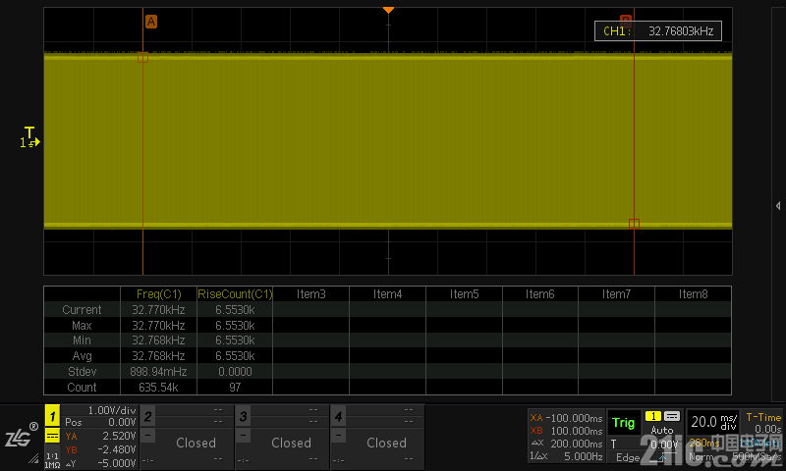Click the minus icon under channel 3
Image resolution: width=786 pixels, height=471 pixels.
coord(243,436)
